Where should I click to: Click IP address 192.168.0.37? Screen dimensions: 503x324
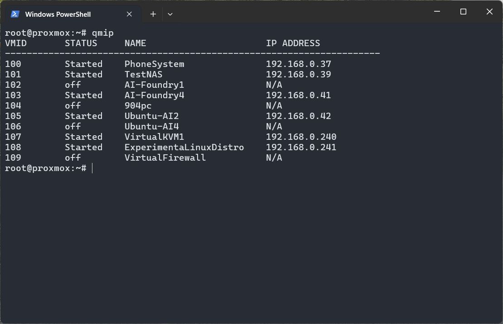point(298,64)
